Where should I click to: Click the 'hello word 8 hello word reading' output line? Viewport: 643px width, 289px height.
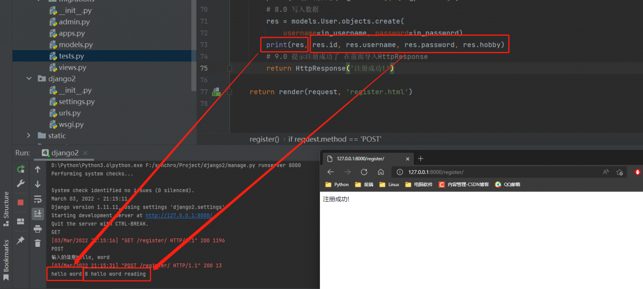click(x=98, y=274)
